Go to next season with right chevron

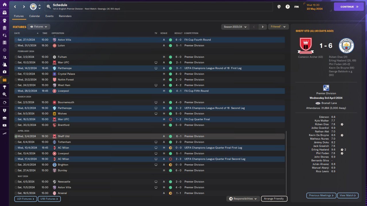[x=262, y=27]
